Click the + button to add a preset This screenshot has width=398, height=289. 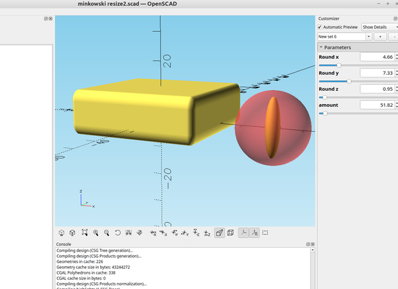[x=380, y=36]
